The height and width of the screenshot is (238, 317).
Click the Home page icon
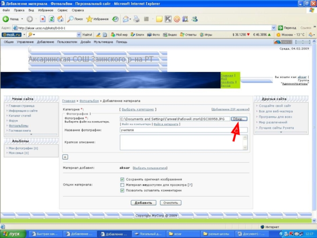(60, 19)
